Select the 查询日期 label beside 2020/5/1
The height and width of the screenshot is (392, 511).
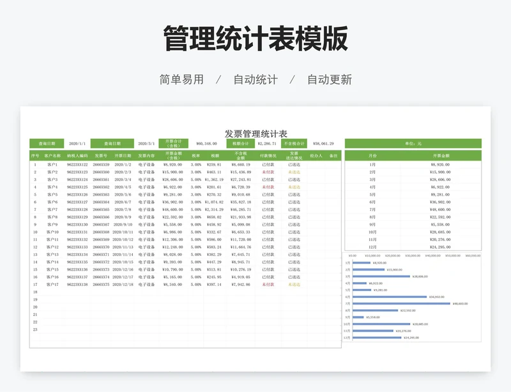(112, 144)
